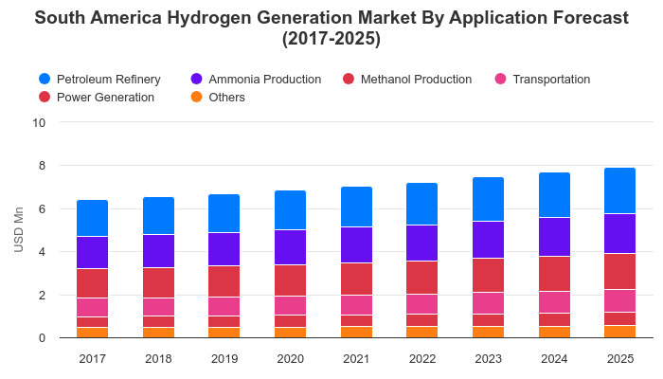
Task: Click the Transportation pink legend dot
Action: pos(501,79)
